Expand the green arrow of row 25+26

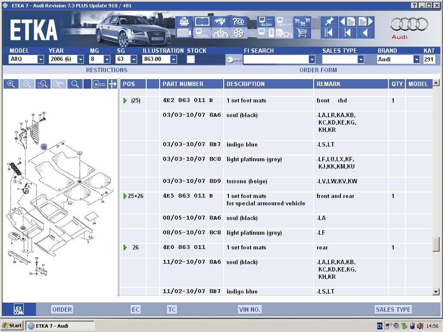pos(125,196)
